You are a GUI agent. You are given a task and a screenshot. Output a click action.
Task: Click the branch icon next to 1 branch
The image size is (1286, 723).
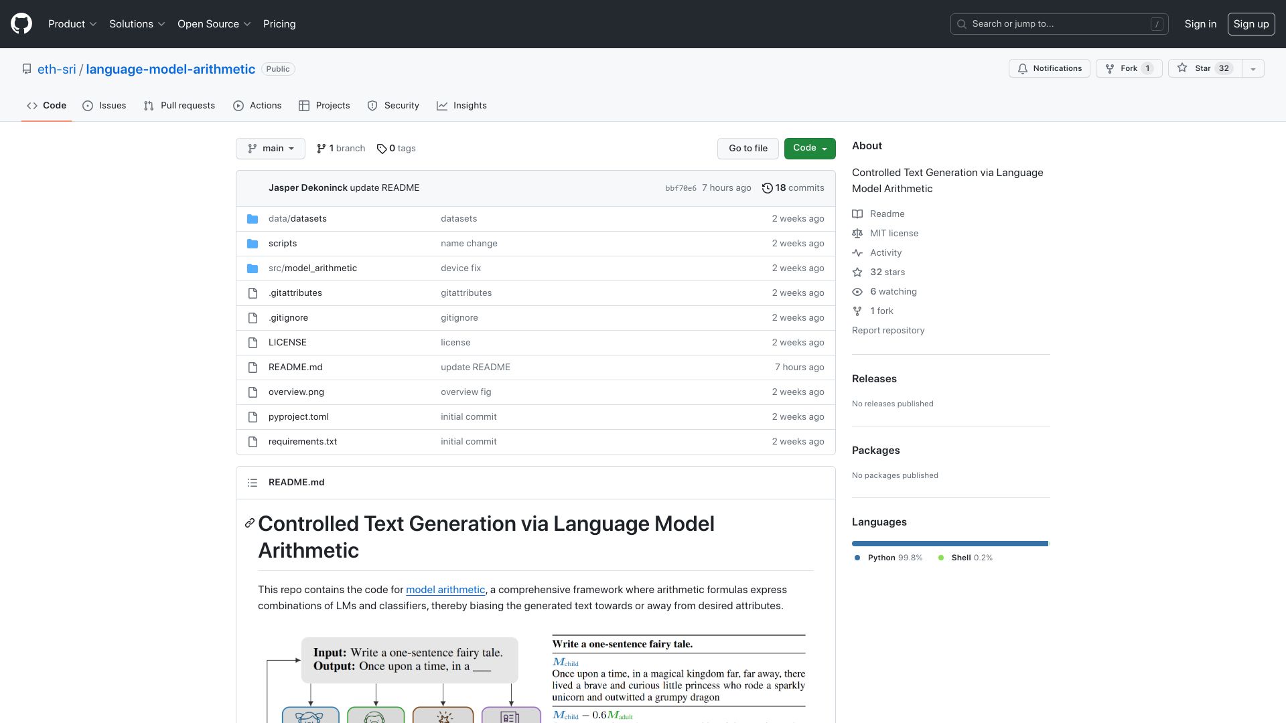pyautogui.click(x=321, y=149)
